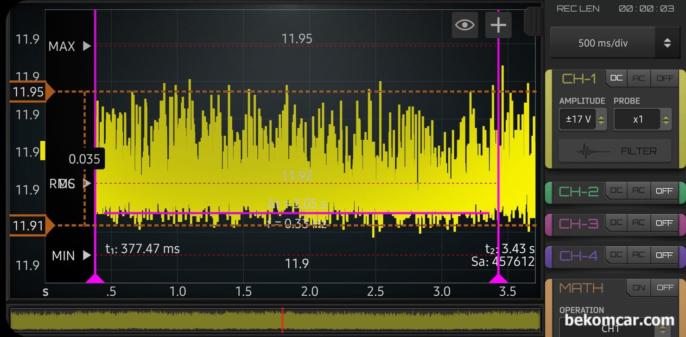Viewport: 686px width, 337px height.
Task: Click the Sa: 457612 sample count
Action: (503, 262)
